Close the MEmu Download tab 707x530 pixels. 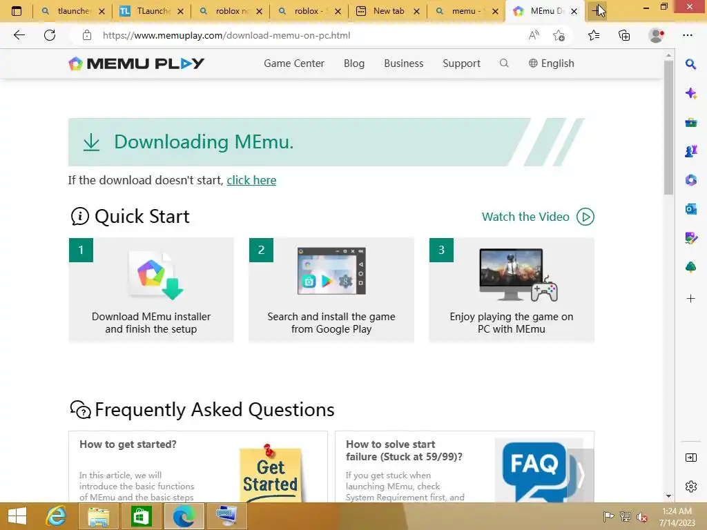(x=574, y=12)
